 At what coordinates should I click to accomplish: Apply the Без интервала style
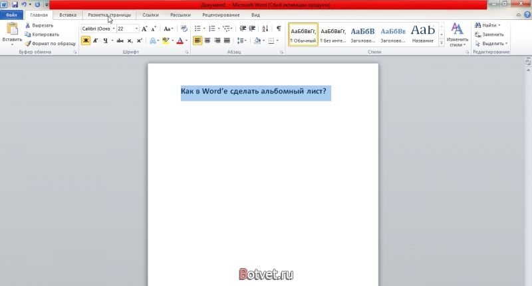(x=333, y=35)
